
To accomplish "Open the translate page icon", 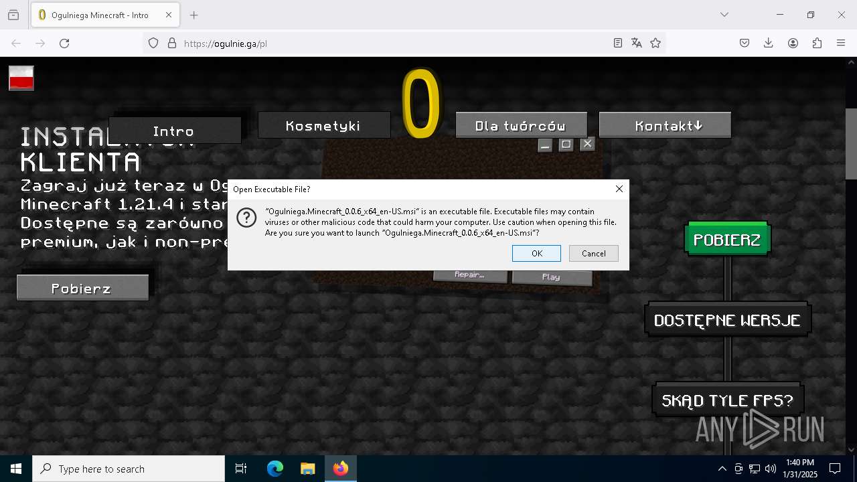I will [637, 43].
